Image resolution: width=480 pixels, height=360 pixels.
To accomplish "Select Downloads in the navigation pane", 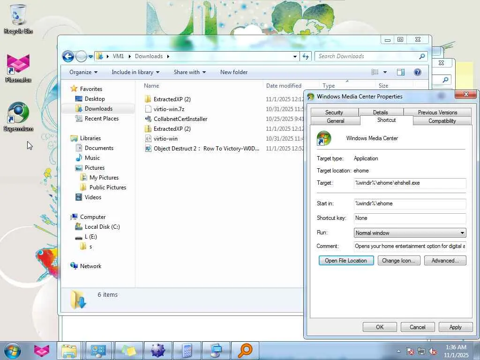I will tap(98, 109).
